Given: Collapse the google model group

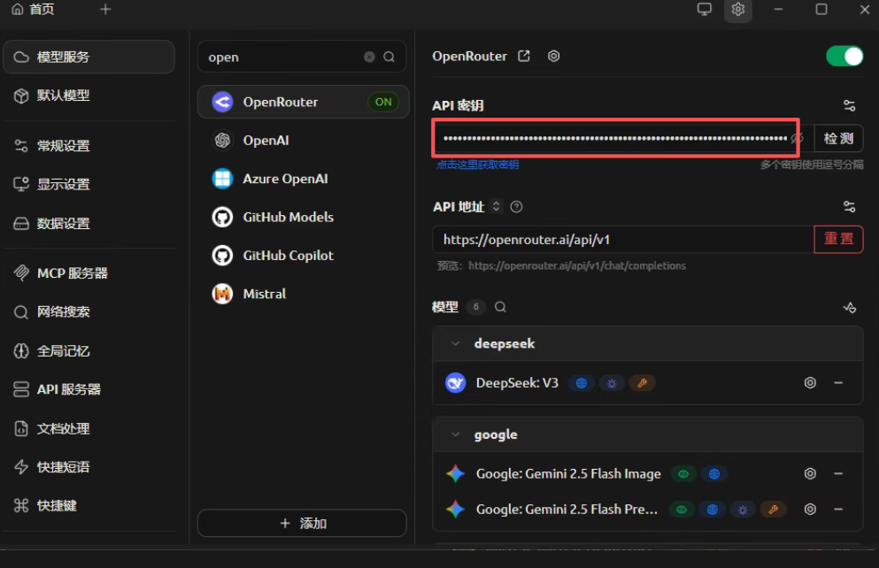Looking at the screenshot, I should pyautogui.click(x=456, y=434).
